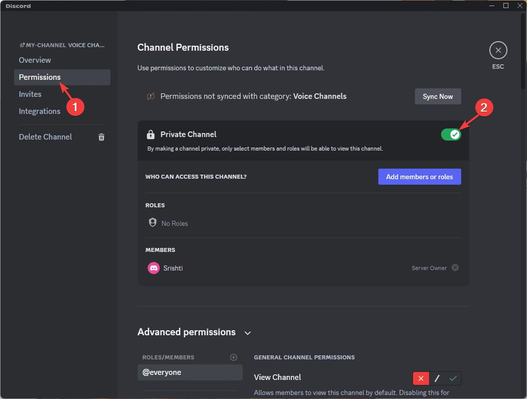Allow View Channel with the green checkmark
Screen dimensions: 527x399
(x=453, y=378)
